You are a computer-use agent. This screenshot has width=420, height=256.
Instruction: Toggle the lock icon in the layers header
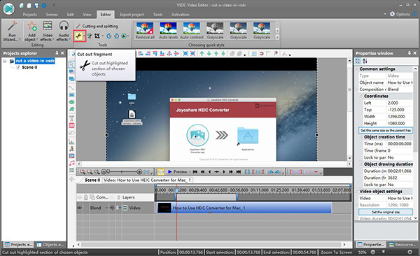[x=85, y=197]
